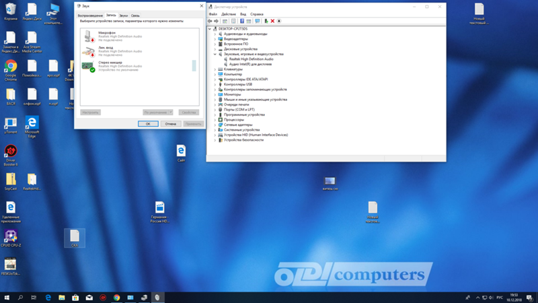Click the Применить button
Screen dimensions: 538x303
193,124
